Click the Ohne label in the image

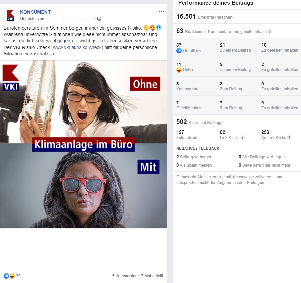pos(145,84)
